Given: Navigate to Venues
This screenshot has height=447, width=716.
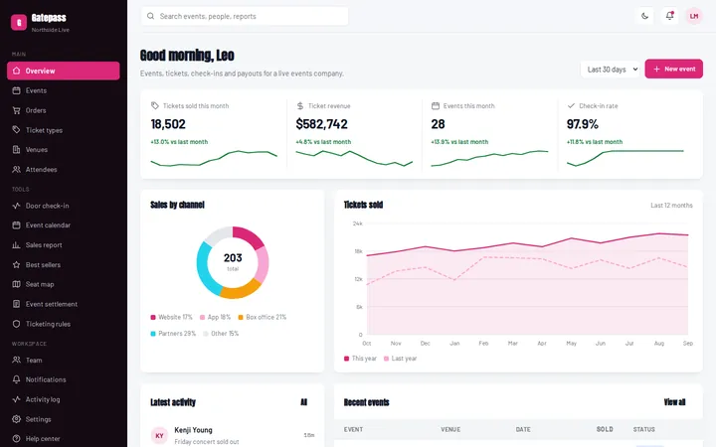Looking at the screenshot, I should tap(63, 150).
